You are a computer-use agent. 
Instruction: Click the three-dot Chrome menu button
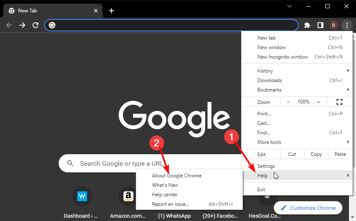tap(347, 25)
